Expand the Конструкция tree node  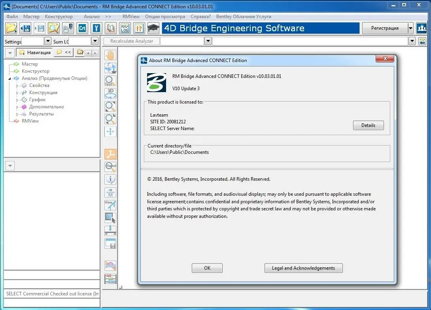[17, 93]
